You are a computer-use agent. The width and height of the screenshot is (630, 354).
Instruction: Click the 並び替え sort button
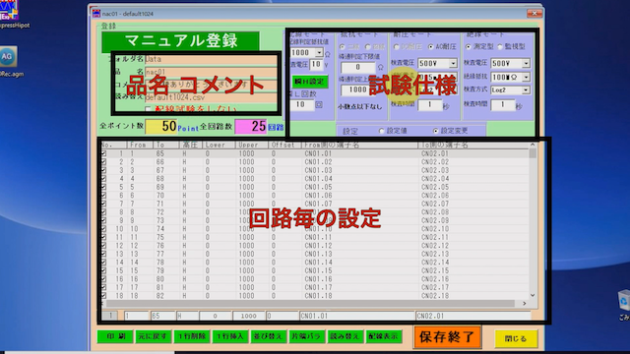point(269,336)
